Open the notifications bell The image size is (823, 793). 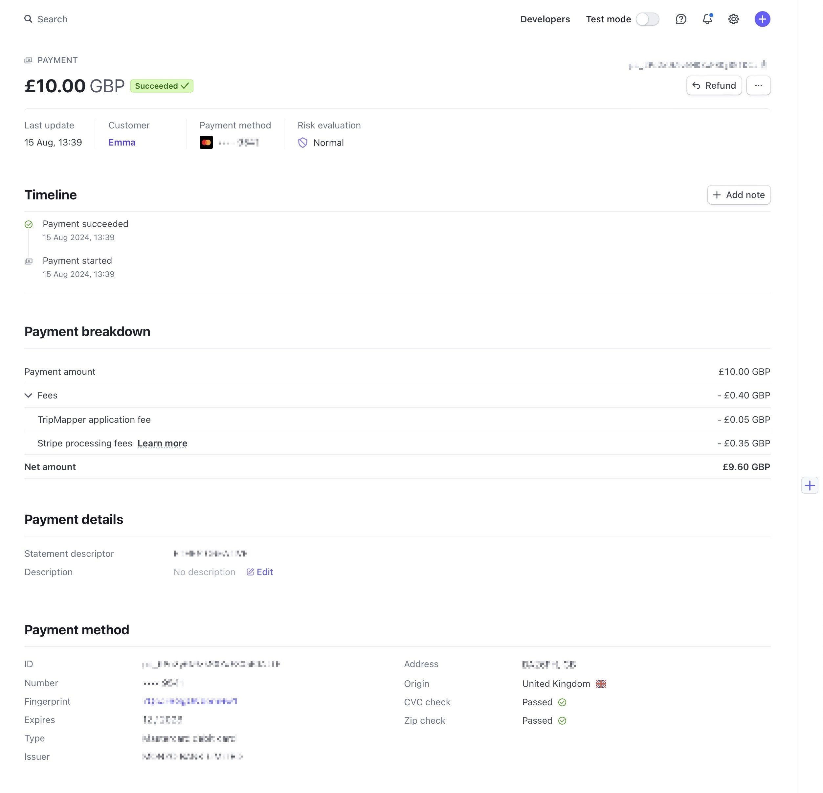[707, 19]
